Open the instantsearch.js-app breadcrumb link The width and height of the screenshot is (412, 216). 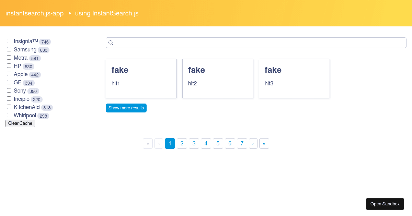click(x=34, y=13)
